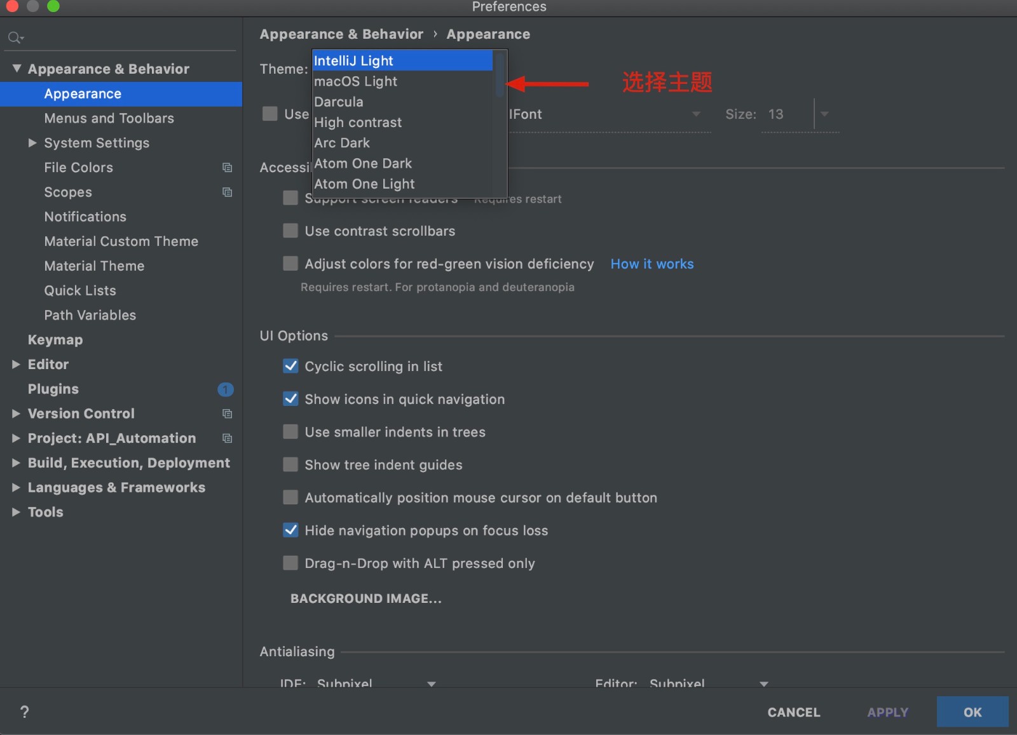Expand the Project: API_Automation node

coord(17,438)
